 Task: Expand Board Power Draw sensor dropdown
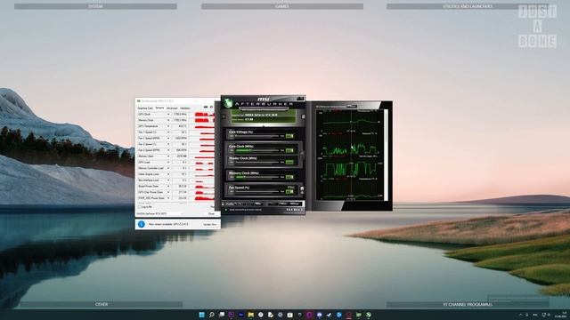[x=168, y=186]
